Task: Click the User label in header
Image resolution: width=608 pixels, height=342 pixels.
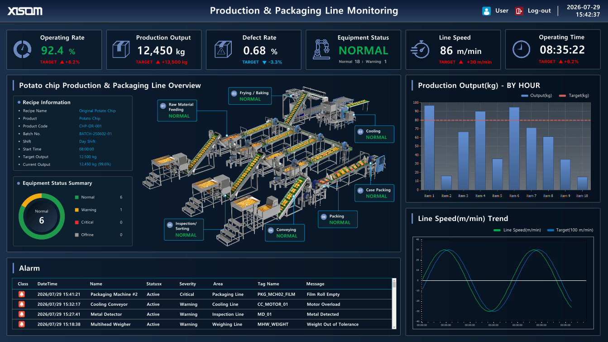Action: 502,11
